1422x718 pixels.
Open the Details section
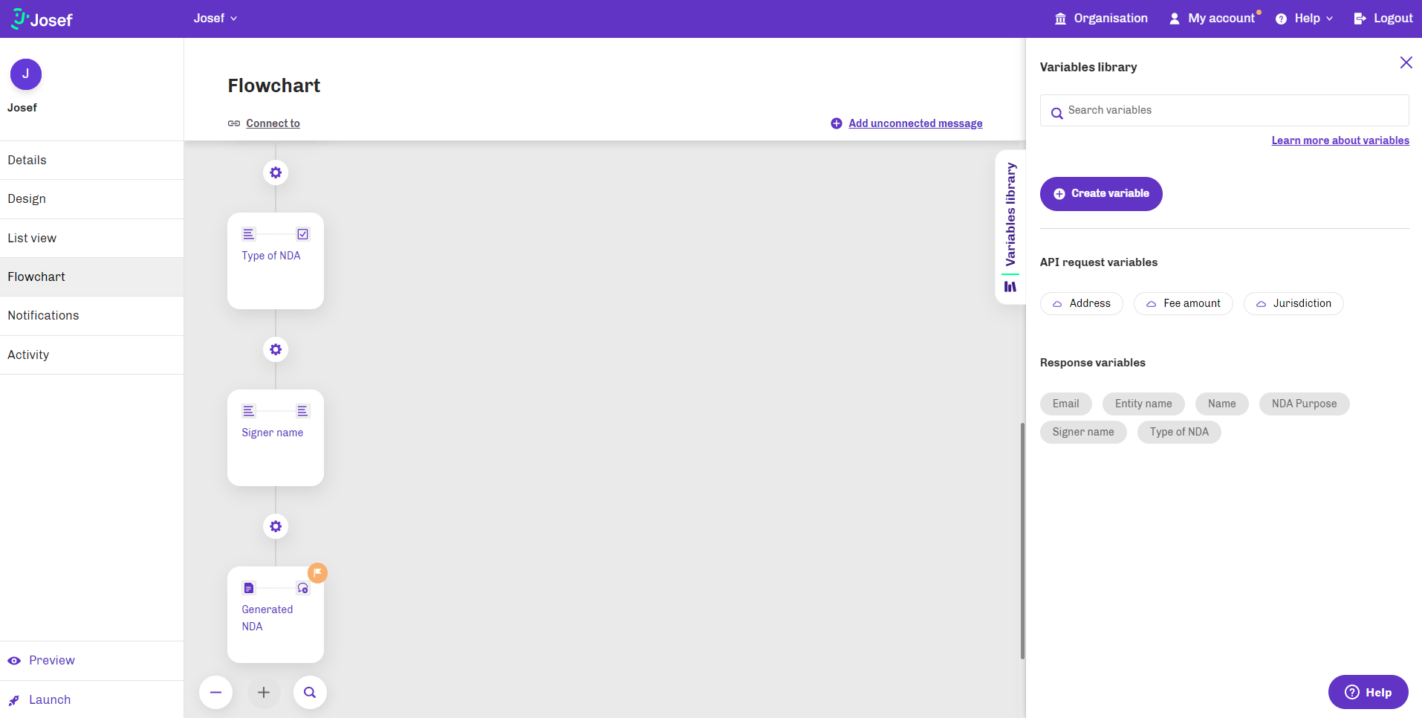(x=92, y=161)
